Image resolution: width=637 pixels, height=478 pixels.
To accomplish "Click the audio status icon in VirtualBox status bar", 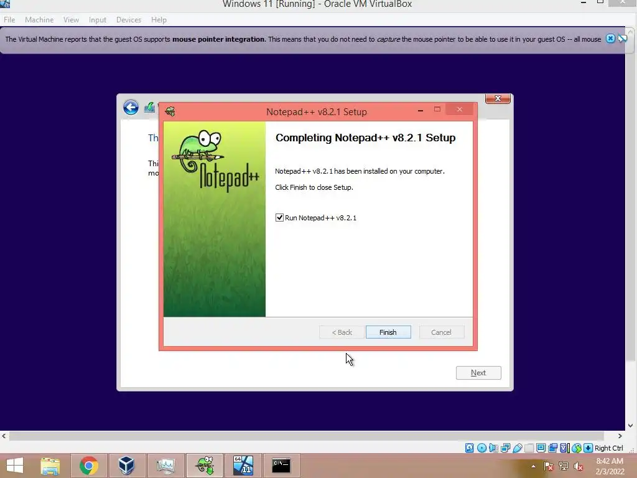I will click(493, 448).
